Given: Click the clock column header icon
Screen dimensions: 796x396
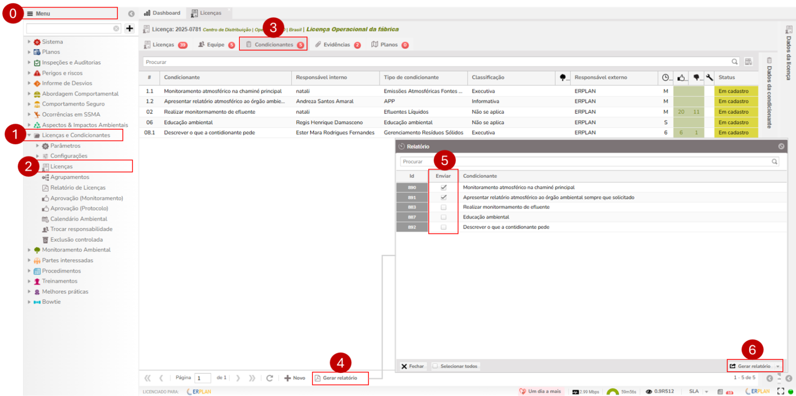Looking at the screenshot, I should coord(665,78).
